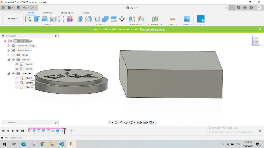Select the Create Sketch tool
264x148 pixels.
(x=28, y=19)
